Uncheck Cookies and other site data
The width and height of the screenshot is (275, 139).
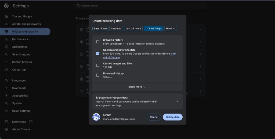pyautogui.click(x=98, y=54)
